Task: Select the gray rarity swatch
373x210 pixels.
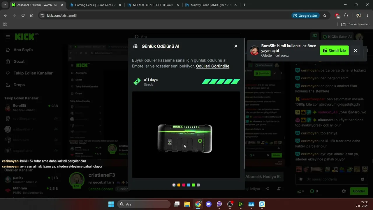Action: tap(198, 185)
